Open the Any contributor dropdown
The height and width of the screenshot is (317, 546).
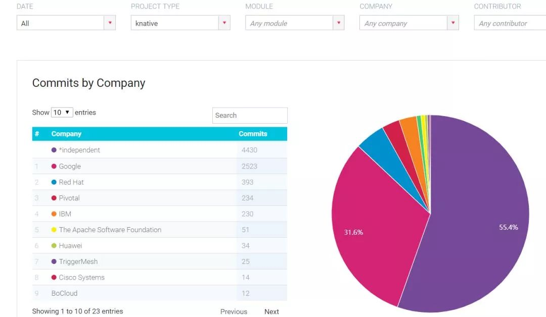[x=510, y=23]
